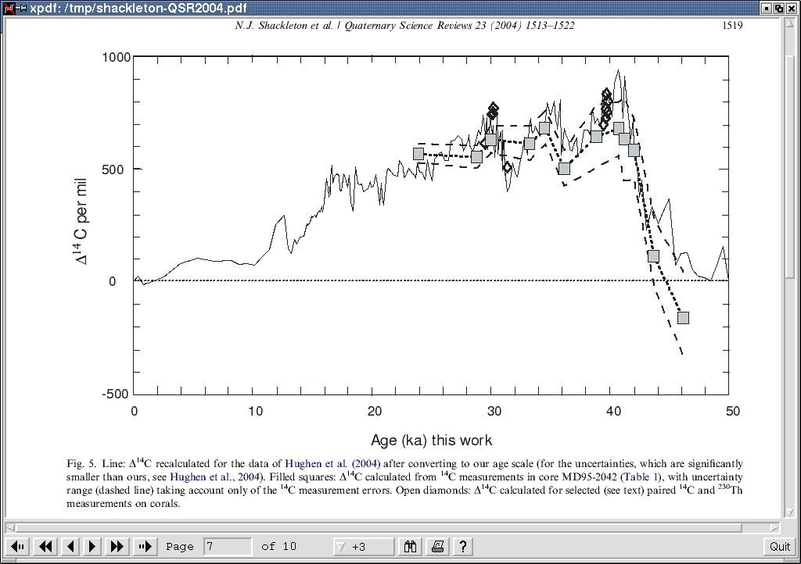Click the scroll left arrow
The image size is (801, 564).
(x=10, y=527)
